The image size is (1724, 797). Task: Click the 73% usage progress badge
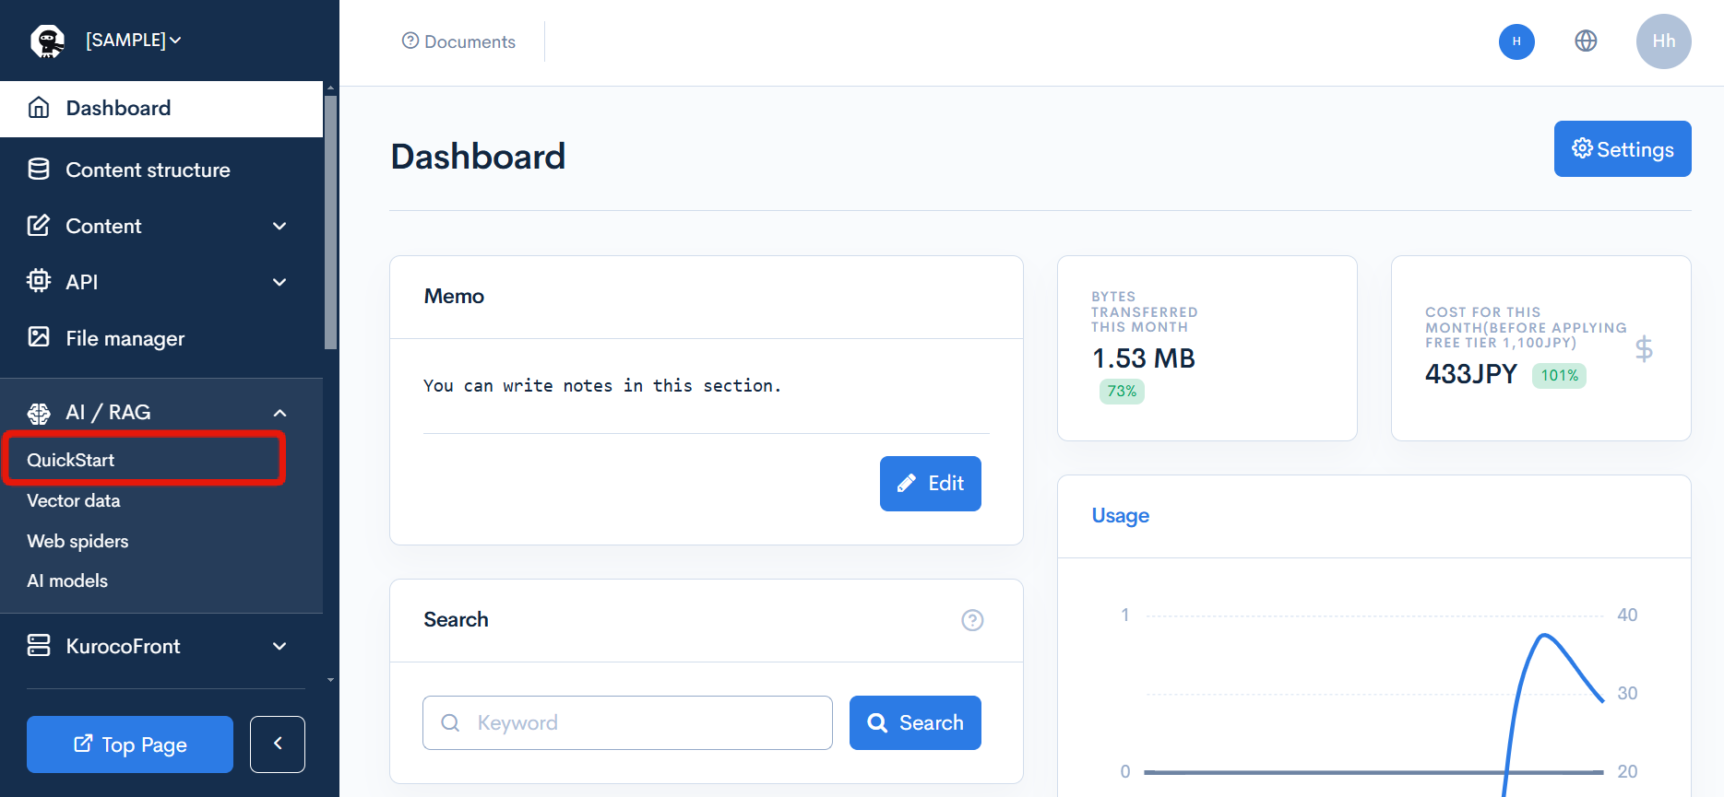tap(1122, 391)
